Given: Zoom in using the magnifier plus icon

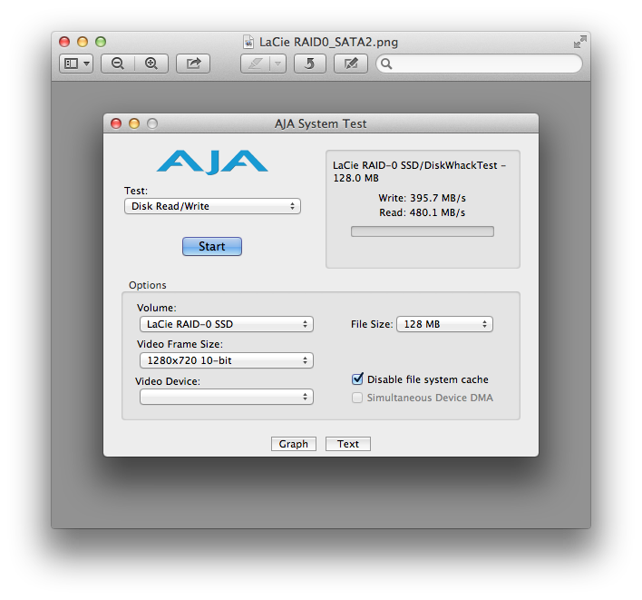Looking at the screenshot, I should pyautogui.click(x=151, y=64).
